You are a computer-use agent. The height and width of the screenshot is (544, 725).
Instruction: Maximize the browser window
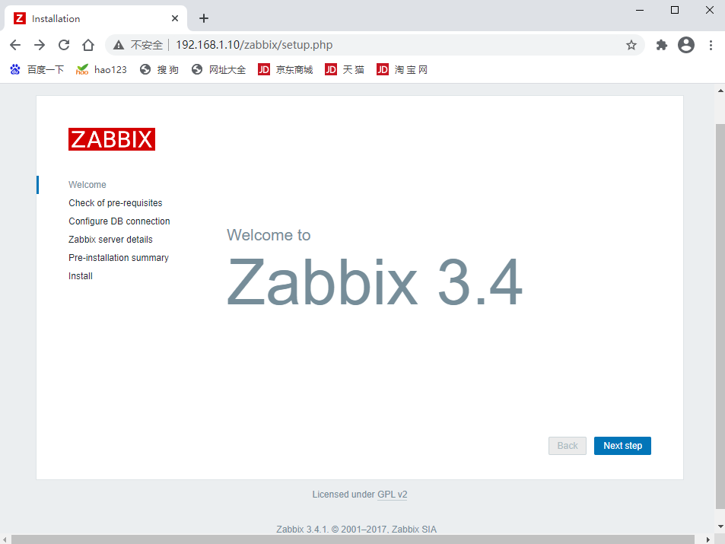point(675,10)
